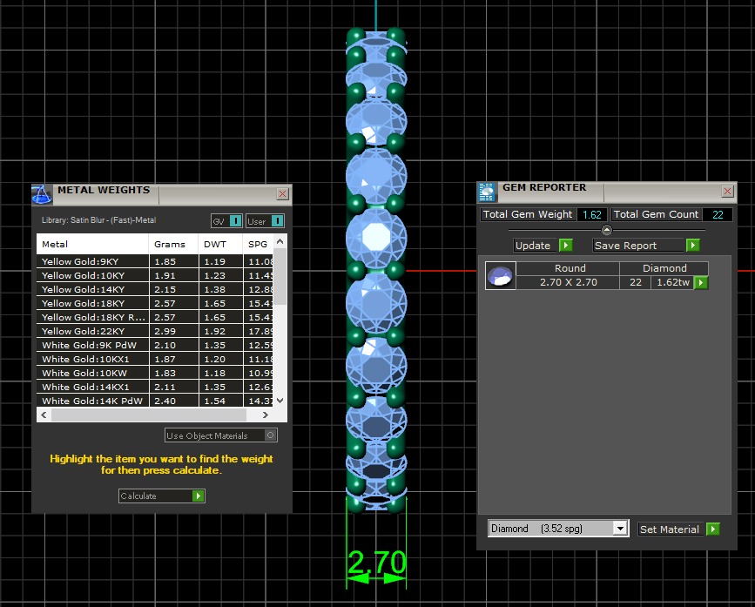The image size is (755, 607).
Task: Click the Metal column header
Action: 92,244
